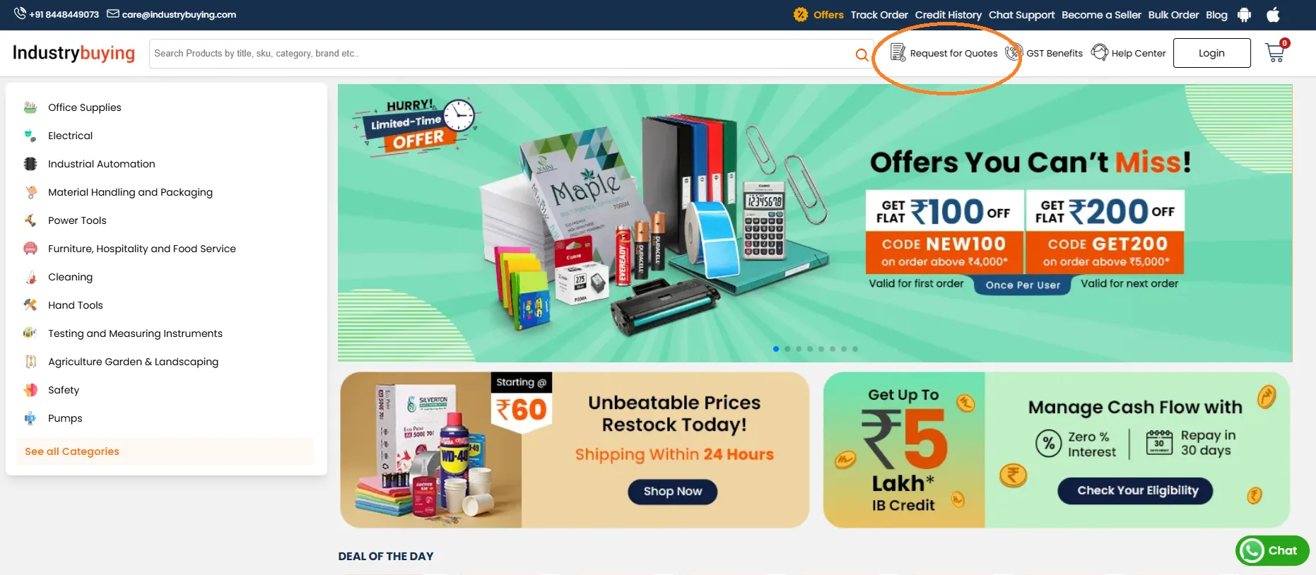The height and width of the screenshot is (575, 1316).
Task: Click the Login button
Action: coord(1211,53)
